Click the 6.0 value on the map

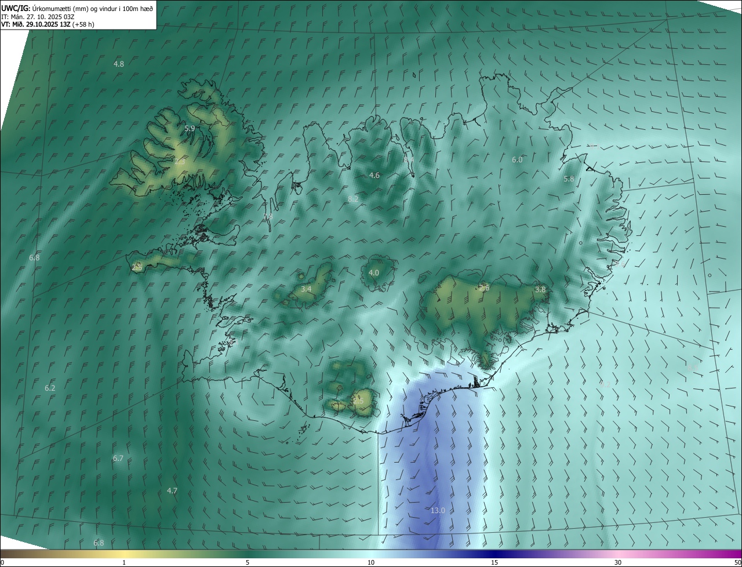pos(517,159)
